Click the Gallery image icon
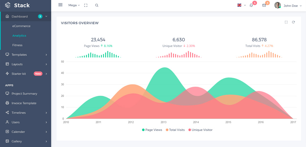 pyautogui.click(x=7, y=141)
